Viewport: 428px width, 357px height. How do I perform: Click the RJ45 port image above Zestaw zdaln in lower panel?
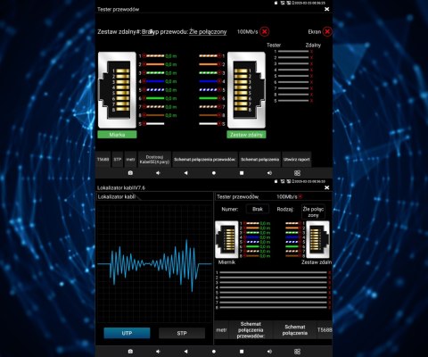coord(318,239)
